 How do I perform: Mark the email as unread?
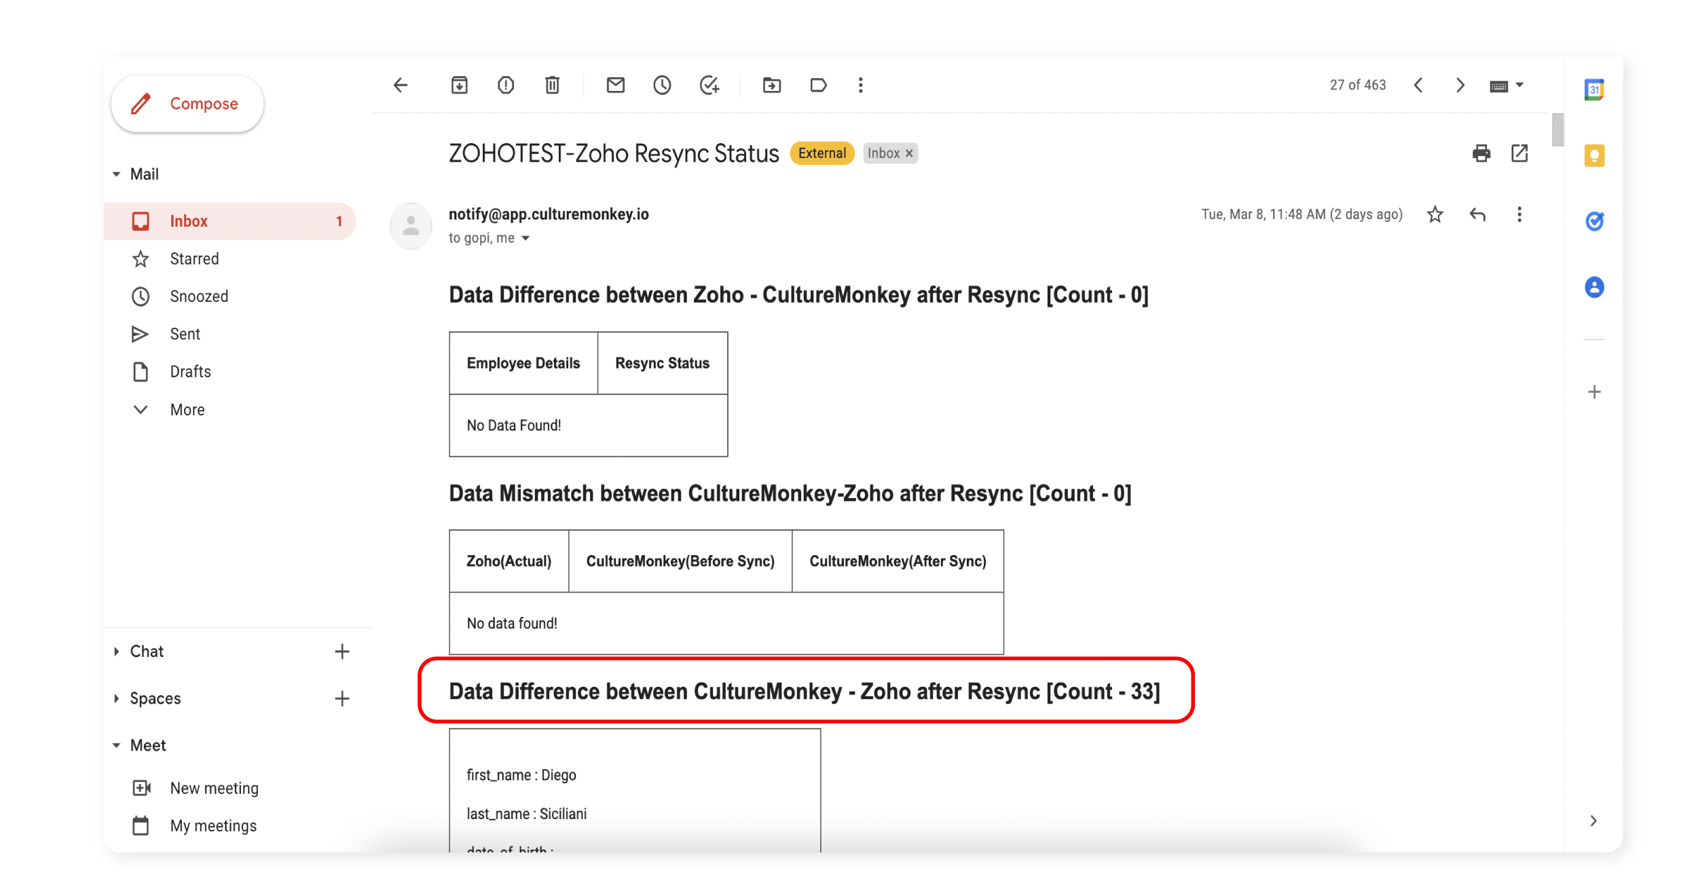point(616,85)
